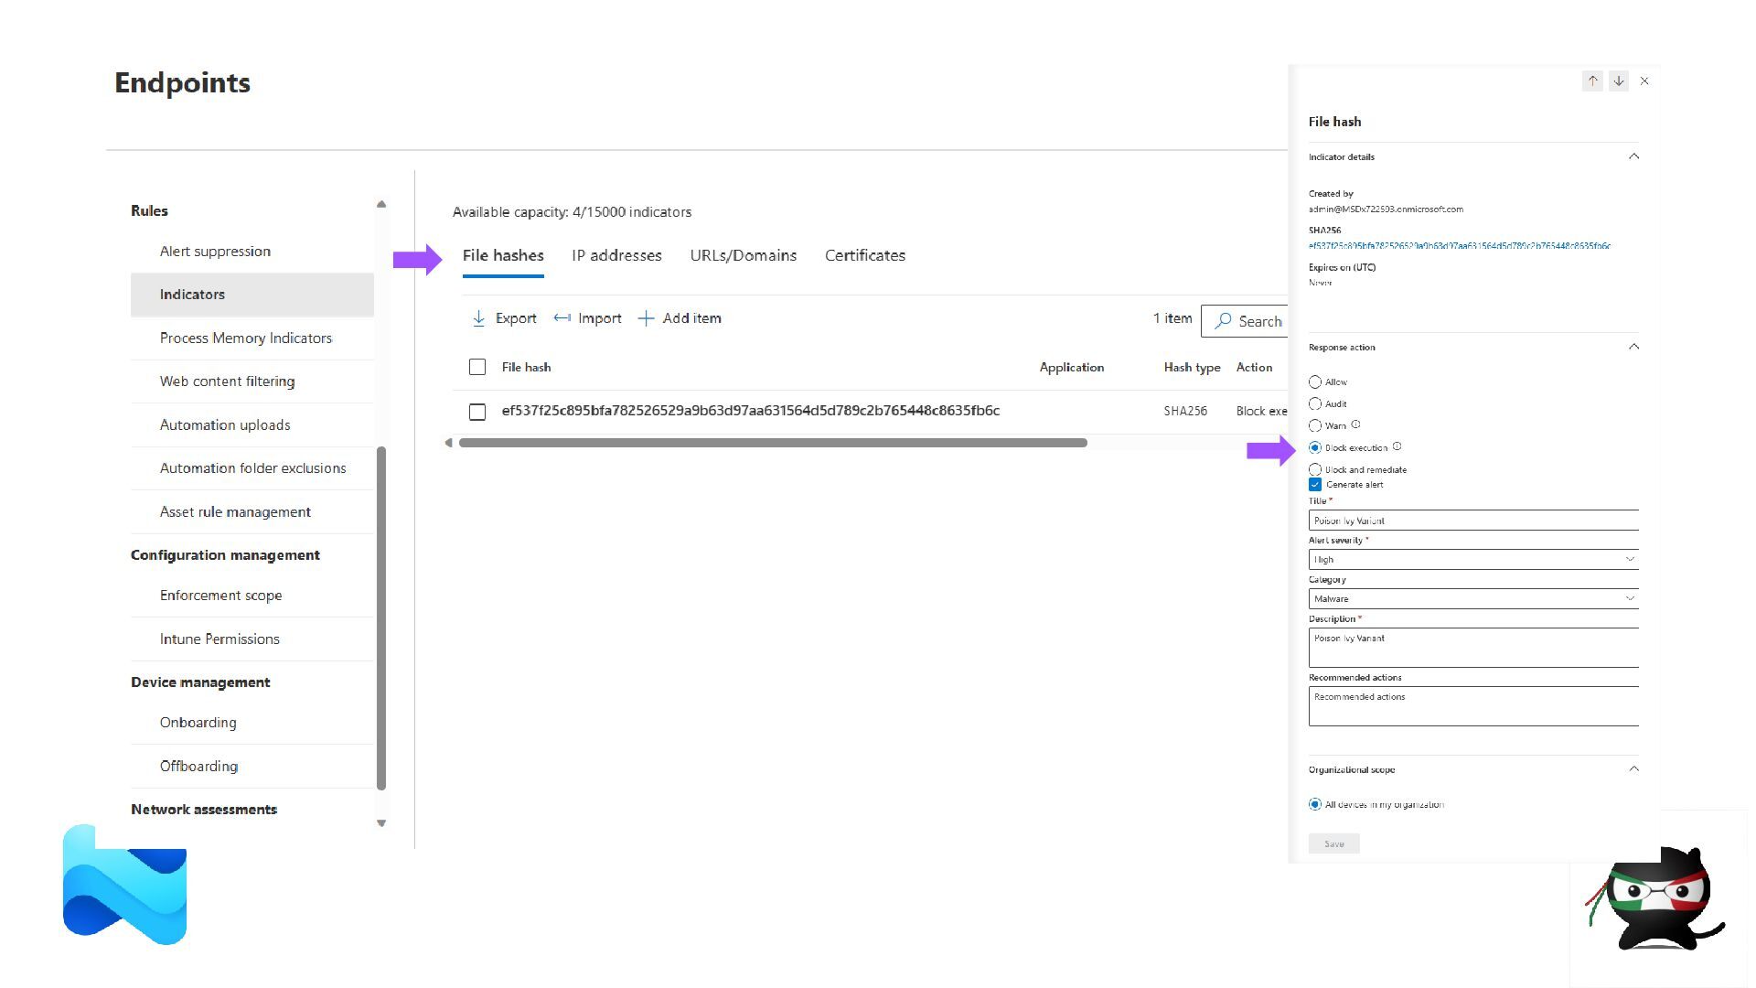Tick the checkbox for the SHA256 hash row
This screenshot has height=988, width=1756.
pos(477,412)
